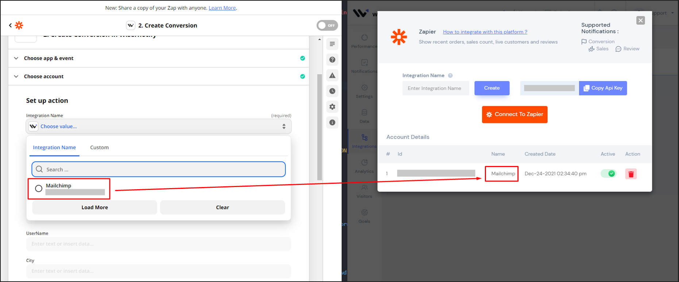Open the Zap outline list icon
This screenshot has width=679, height=282.
[x=332, y=44]
